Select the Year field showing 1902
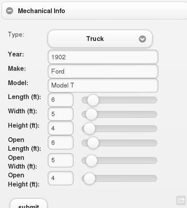 103,57
